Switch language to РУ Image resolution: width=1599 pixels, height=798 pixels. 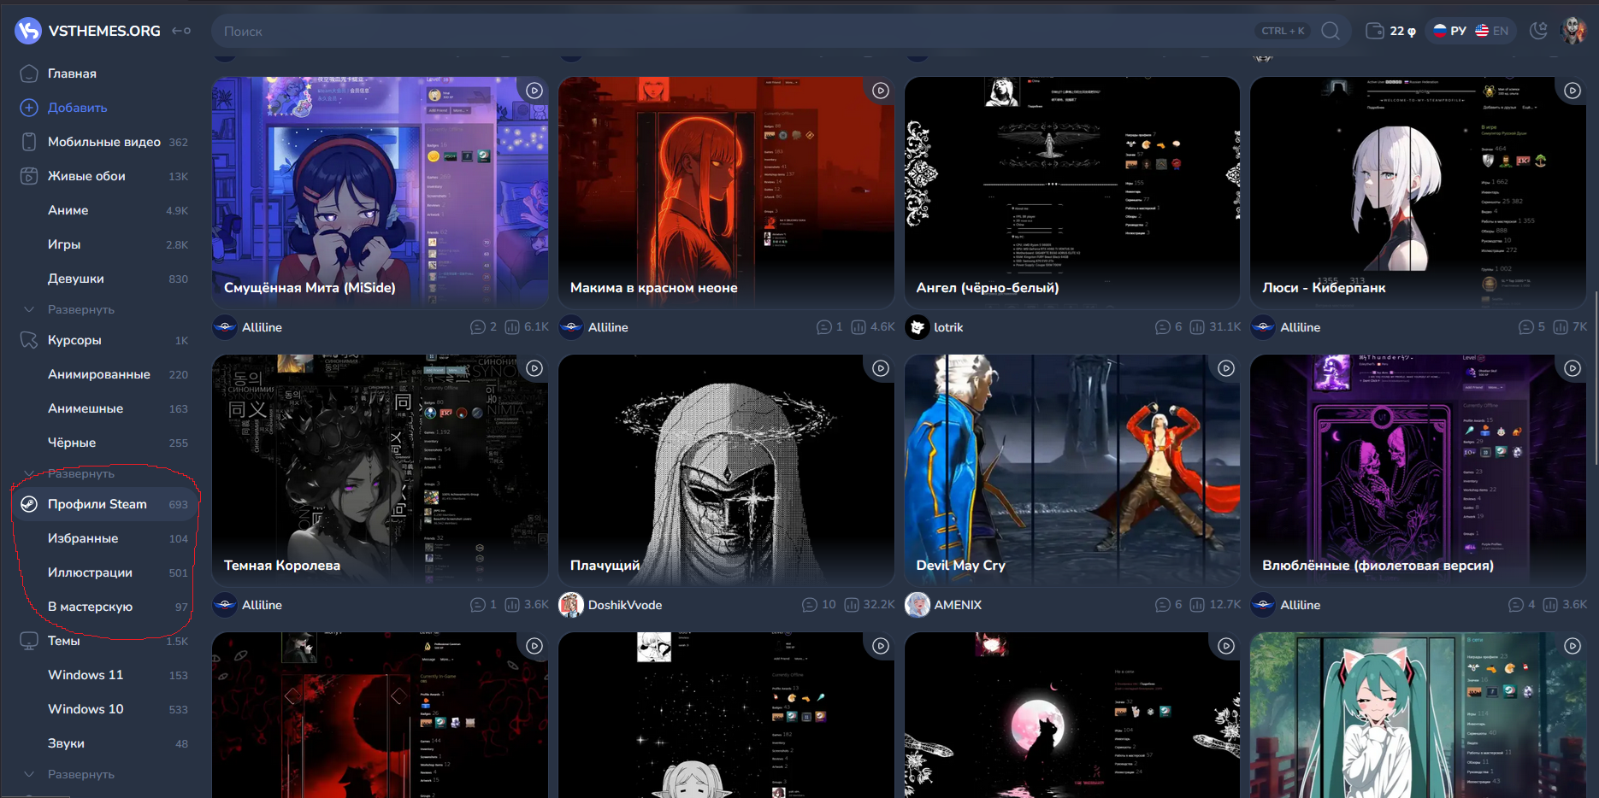1449,31
